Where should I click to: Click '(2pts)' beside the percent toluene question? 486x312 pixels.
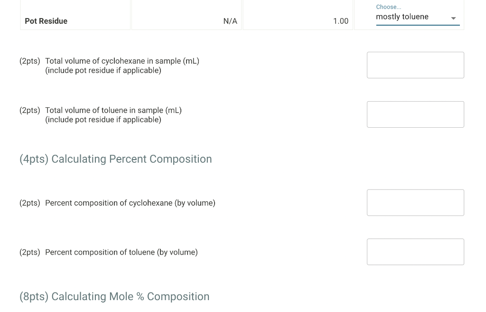(29, 252)
